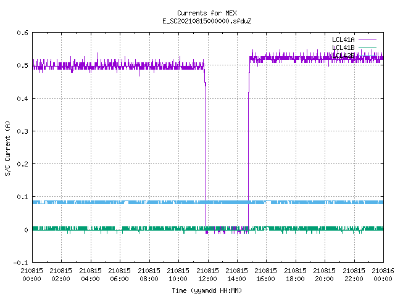Screen dimensions: 395x296
Task: Click the LCL41B legend label
Action: tap(343, 47)
